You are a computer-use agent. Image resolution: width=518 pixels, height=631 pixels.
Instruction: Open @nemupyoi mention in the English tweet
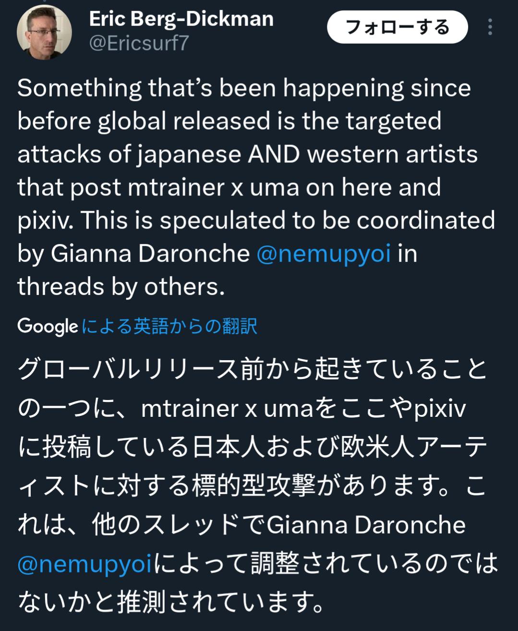click(324, 253)
